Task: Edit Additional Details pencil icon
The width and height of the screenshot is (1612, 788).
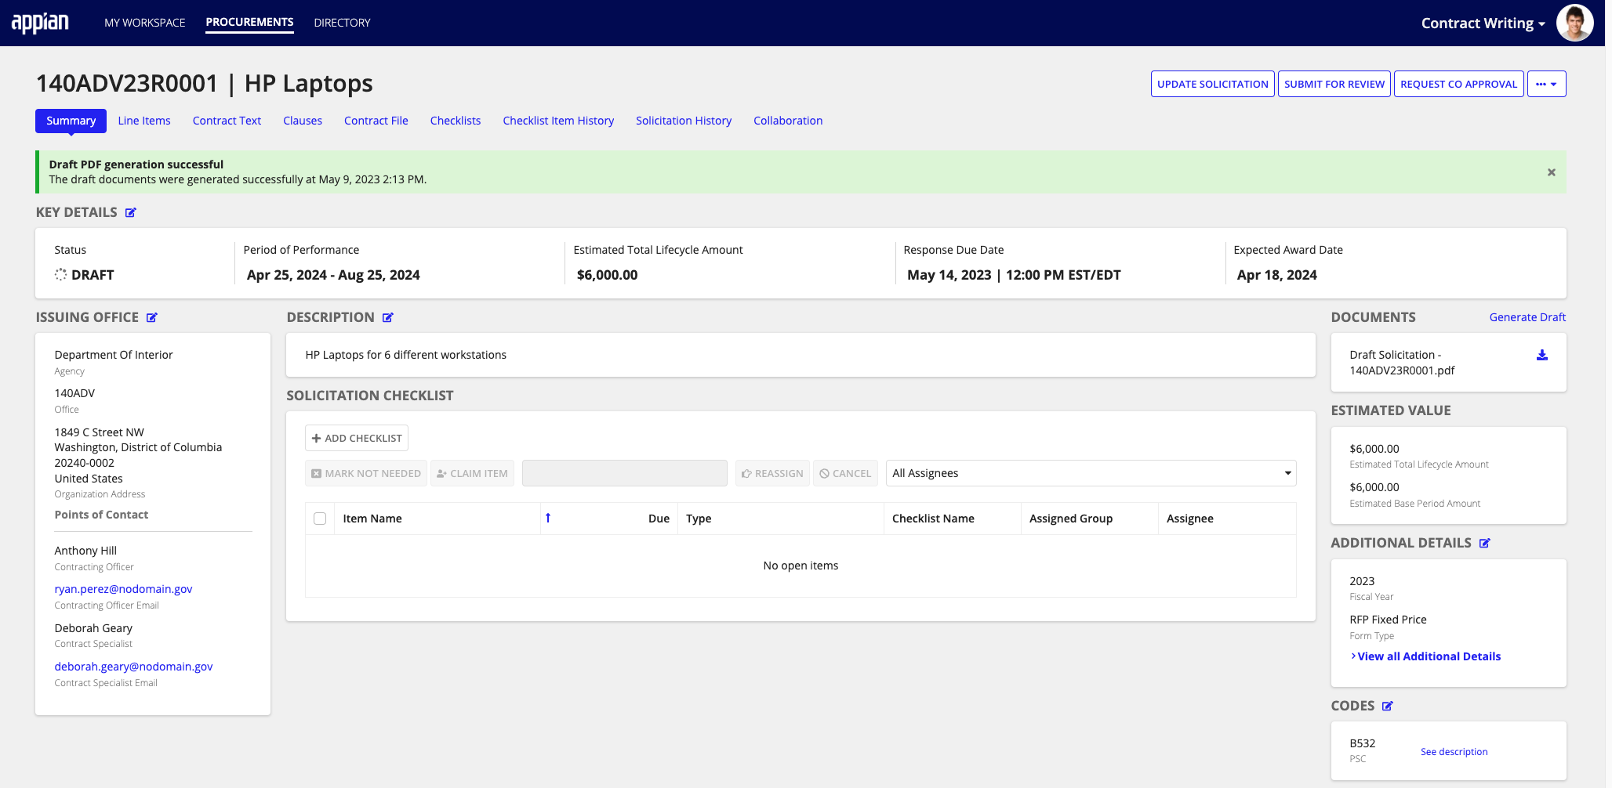Action: point(1484,543)
